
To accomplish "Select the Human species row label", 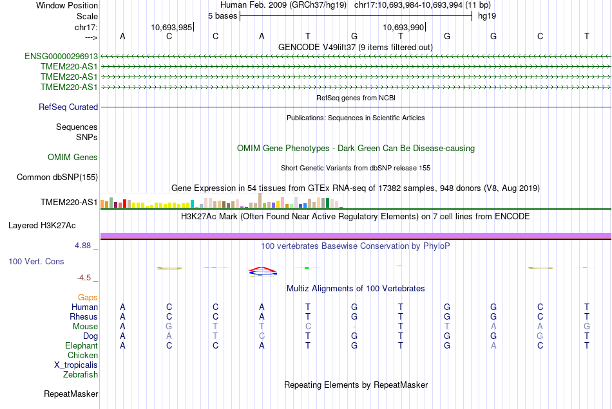I will click(84, 307).
